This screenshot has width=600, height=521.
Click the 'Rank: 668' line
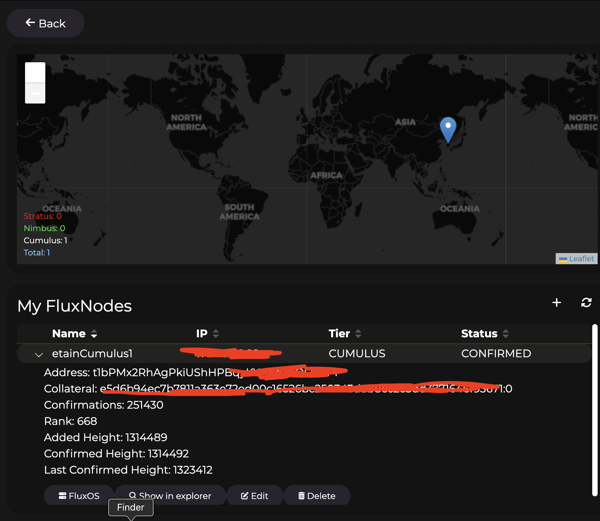70,421
